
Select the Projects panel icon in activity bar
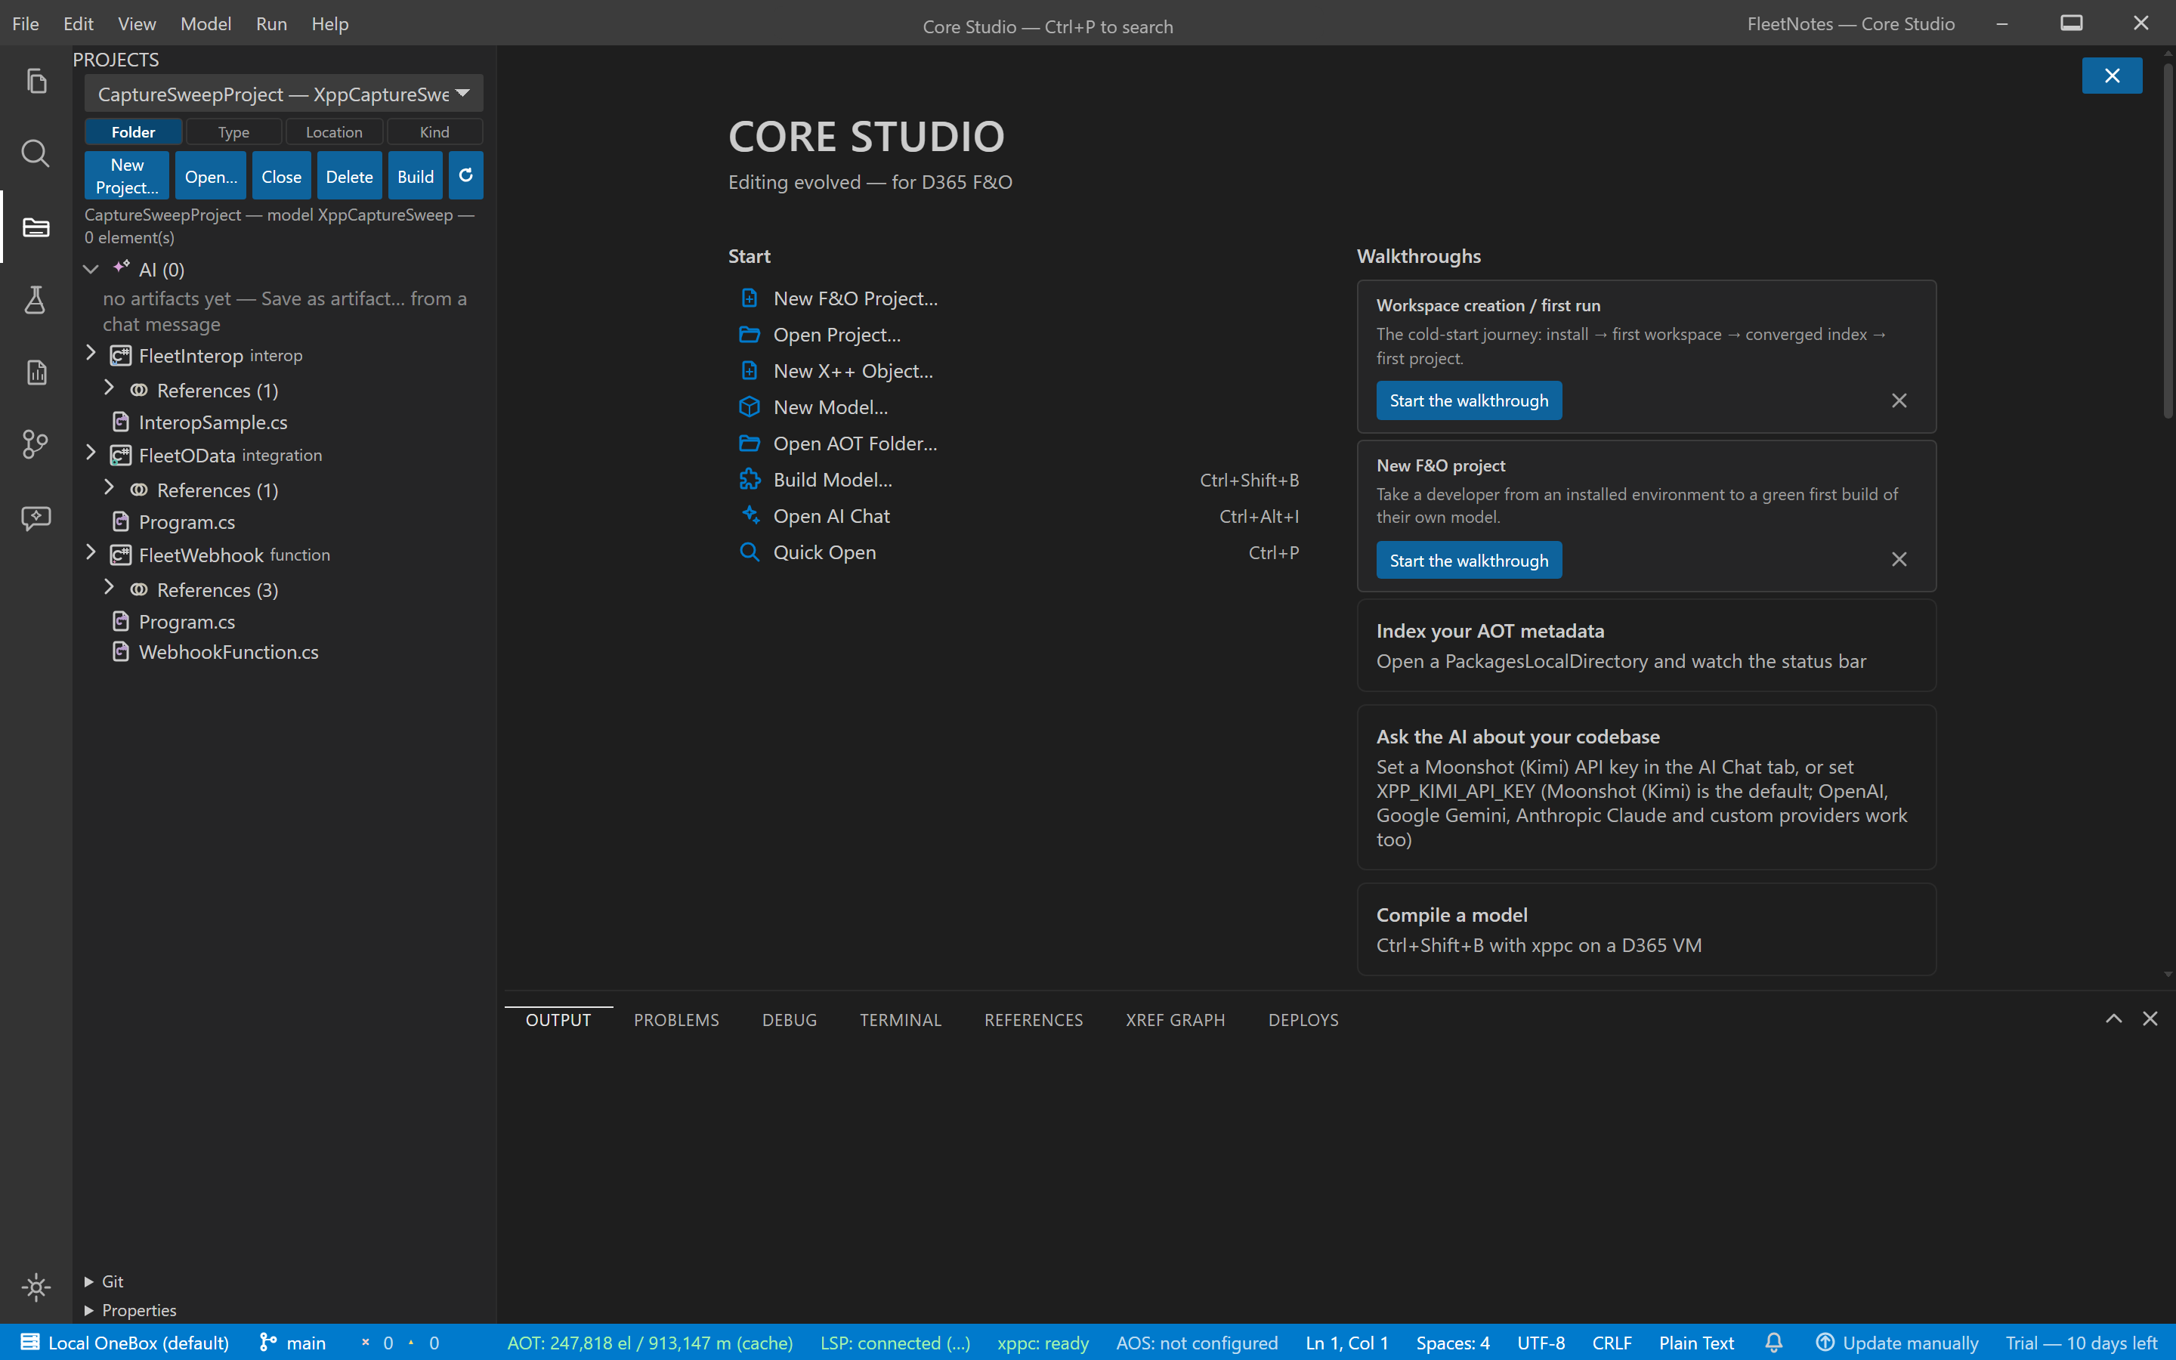pos(36,227)
